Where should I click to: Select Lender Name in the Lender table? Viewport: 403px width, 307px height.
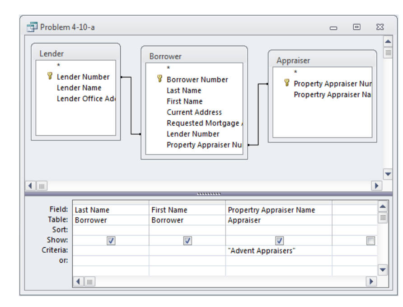pyautogui.click(x=79, y=88)
